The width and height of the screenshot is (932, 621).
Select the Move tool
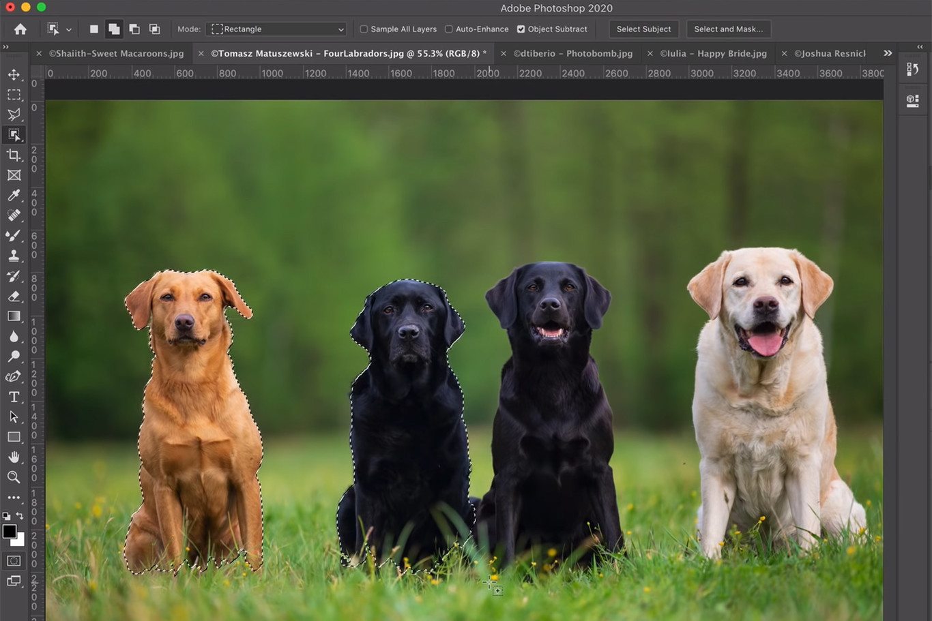[14, 74]
